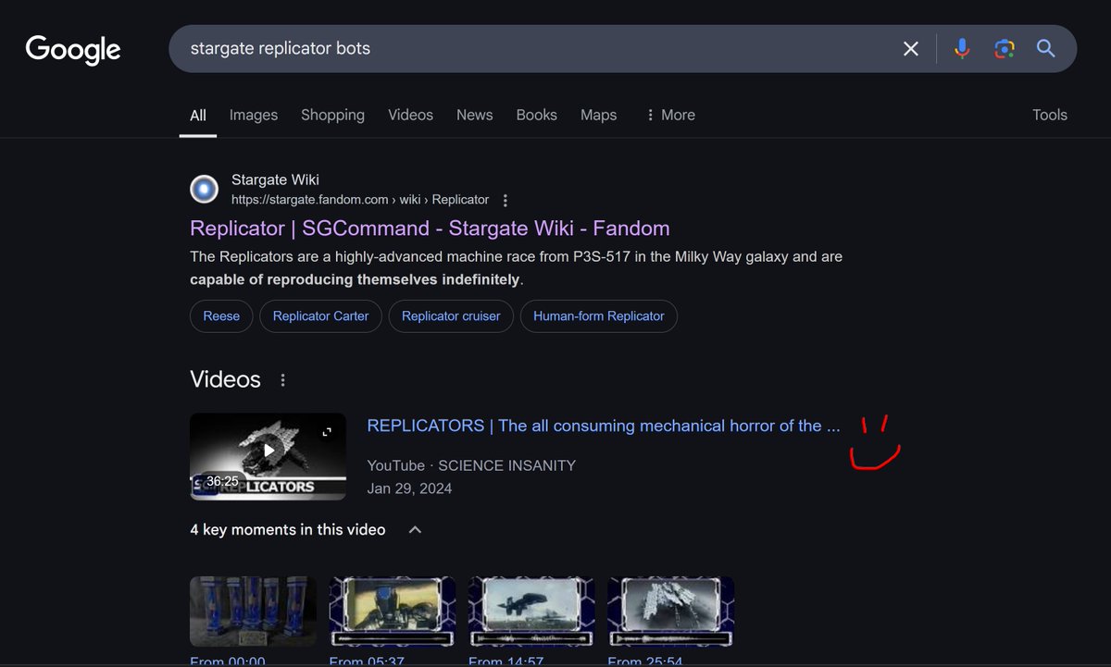
Task: Collapse the 4 key moments chevron
Action: pos(415,530)
